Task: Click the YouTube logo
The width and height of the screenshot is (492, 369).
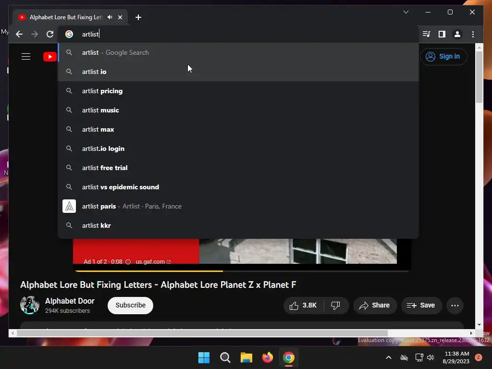Action: point(50,57)
